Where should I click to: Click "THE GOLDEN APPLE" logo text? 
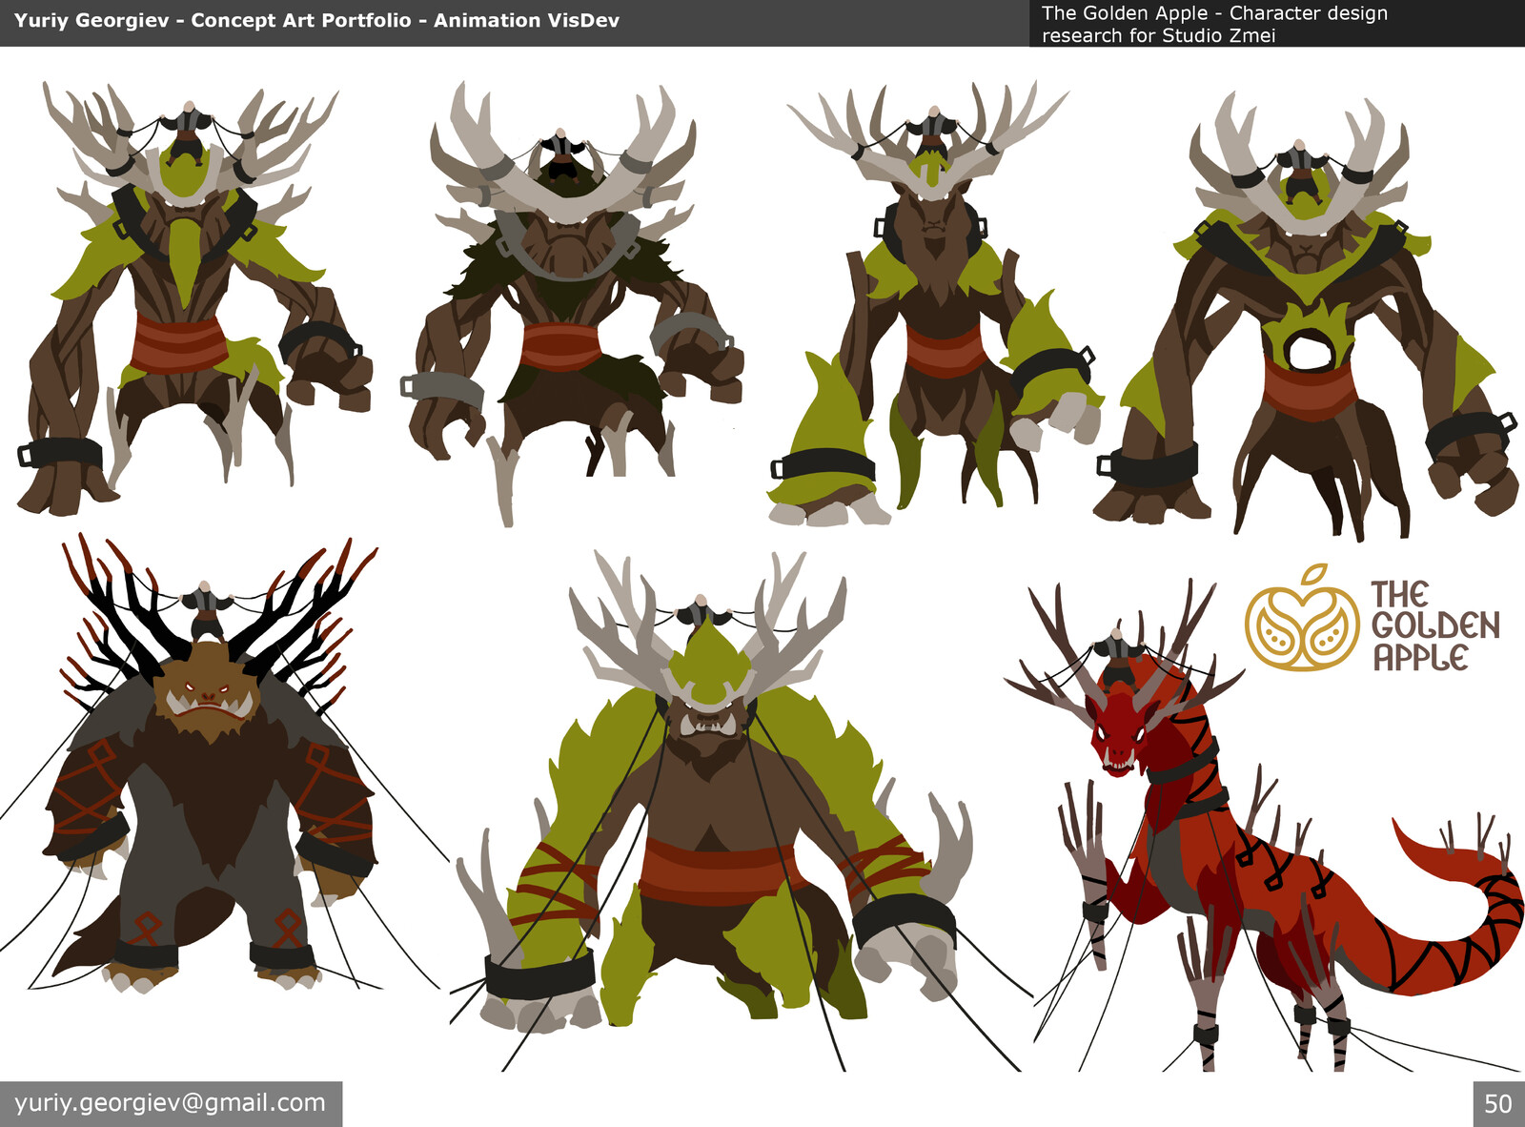click(1435, 625)
